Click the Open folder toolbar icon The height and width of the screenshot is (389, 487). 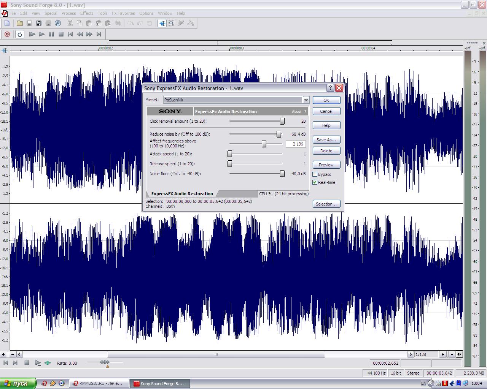pyautogui.click(x=20, y=23)
